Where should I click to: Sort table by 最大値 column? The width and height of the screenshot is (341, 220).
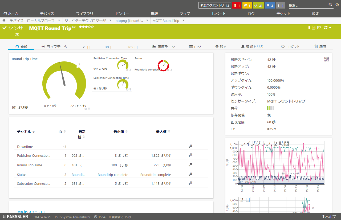click(163, 132)
